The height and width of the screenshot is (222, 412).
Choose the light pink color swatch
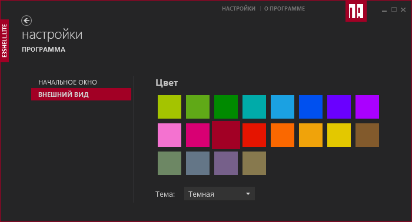170,135
